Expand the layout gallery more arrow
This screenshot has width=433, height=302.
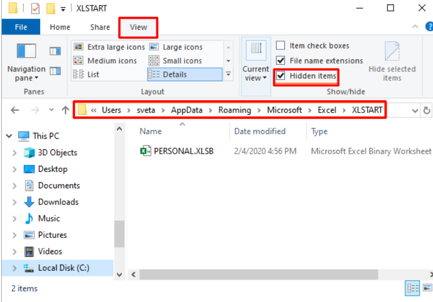click(228, 74)
